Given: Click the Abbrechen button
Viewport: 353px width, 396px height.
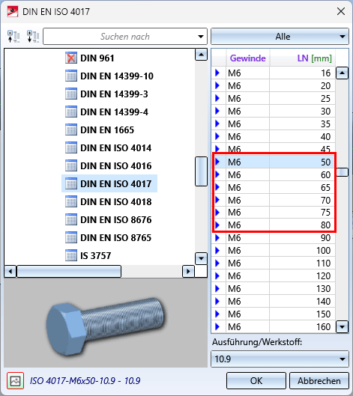Looking at the screenshot, I should pos(319,380).
